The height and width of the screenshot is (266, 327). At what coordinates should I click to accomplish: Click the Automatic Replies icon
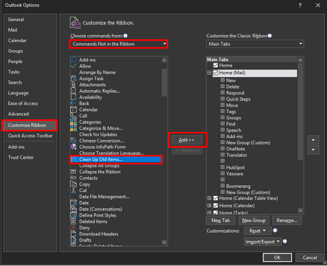(x=73, y=91)
